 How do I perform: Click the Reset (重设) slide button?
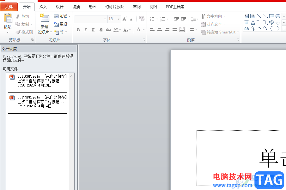61,24
